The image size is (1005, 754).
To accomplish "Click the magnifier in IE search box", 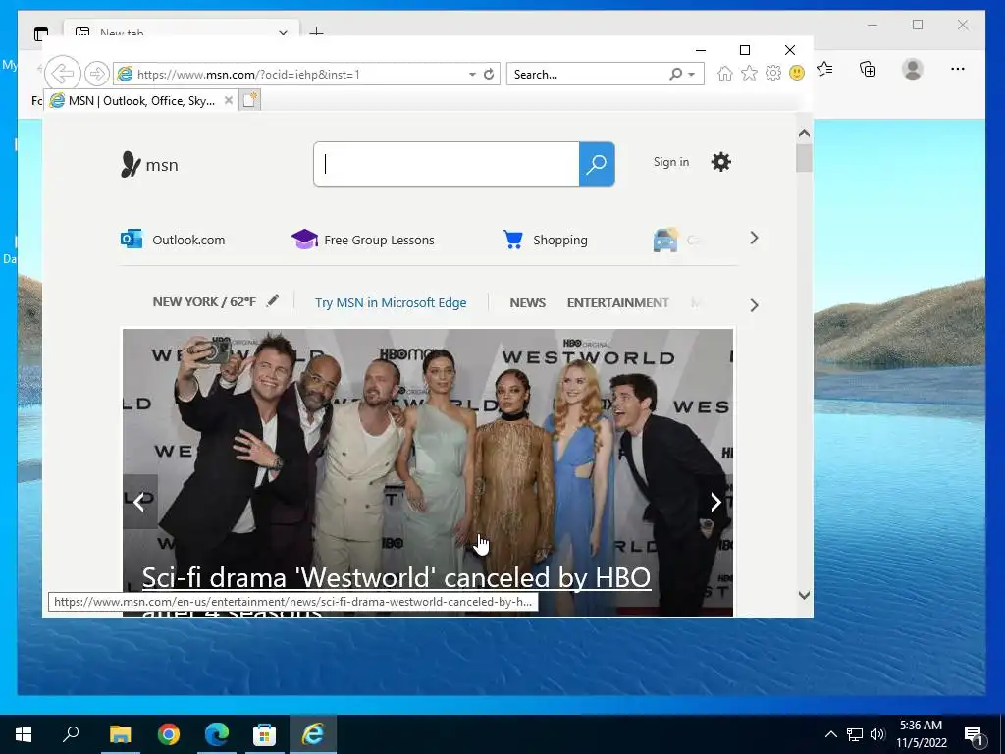I will click(675, 74).
